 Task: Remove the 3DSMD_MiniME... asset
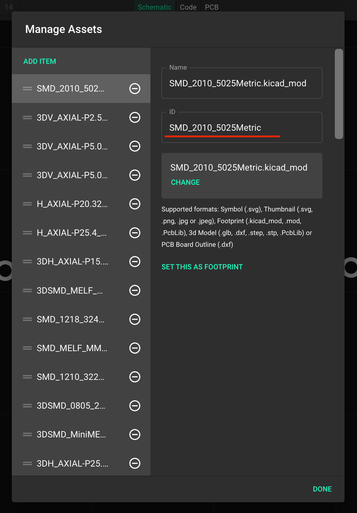(x=135, y=434)
